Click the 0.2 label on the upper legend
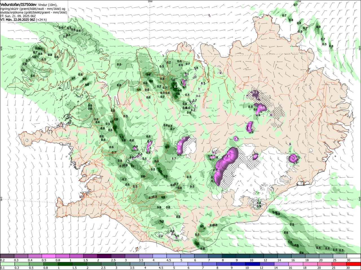 coord(2,260)
